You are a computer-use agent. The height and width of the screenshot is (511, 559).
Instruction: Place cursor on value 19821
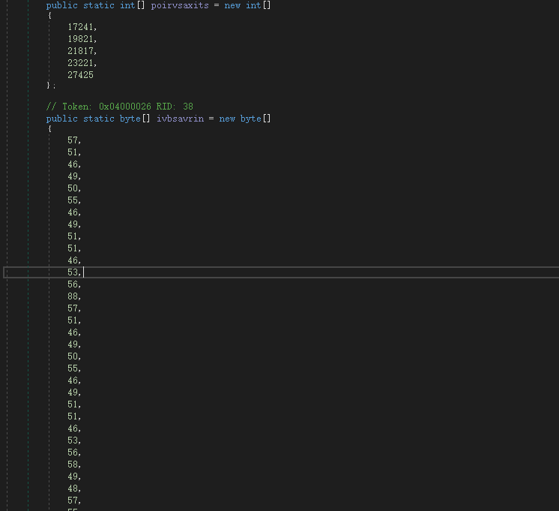[x=80, y=39]
